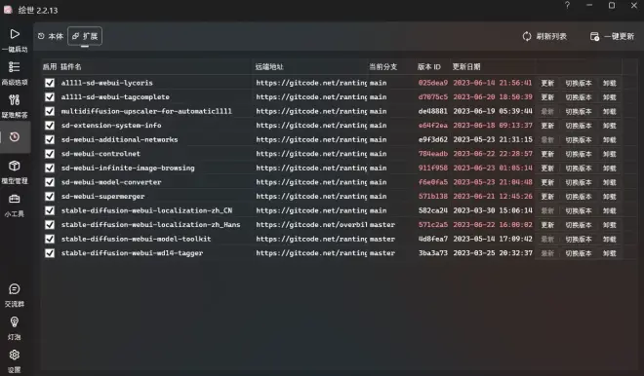Click the 更新日期 column header
This screenshot has height=376, width=644.
(466, 67)
